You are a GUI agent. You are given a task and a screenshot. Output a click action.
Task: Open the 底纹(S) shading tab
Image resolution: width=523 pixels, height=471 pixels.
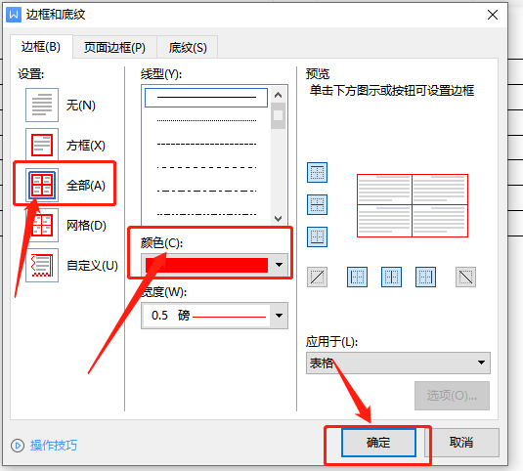188,47
